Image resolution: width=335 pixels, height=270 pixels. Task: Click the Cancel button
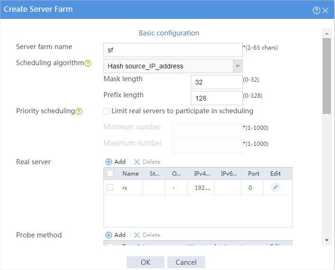186,262
